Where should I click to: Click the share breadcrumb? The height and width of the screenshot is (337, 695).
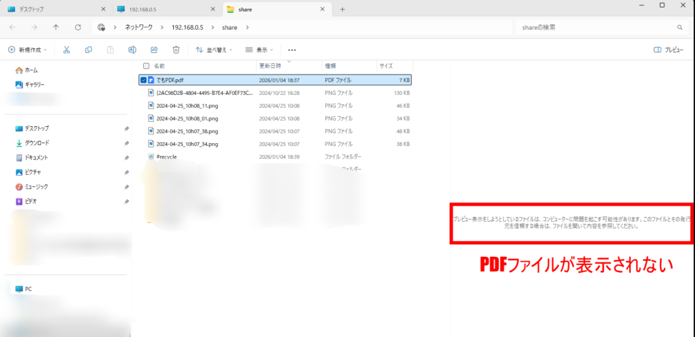coord(229,27)
